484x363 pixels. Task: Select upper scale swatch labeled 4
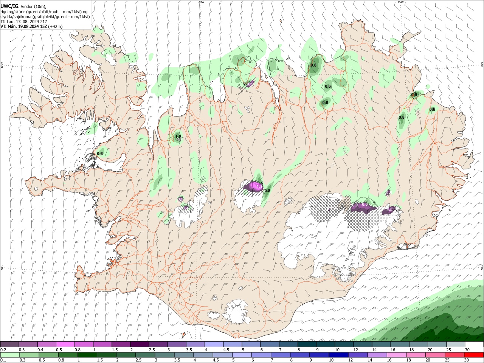tap(214, 344)
